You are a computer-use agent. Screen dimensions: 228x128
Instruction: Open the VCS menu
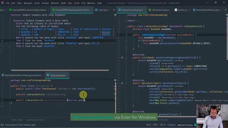(83, 3)
